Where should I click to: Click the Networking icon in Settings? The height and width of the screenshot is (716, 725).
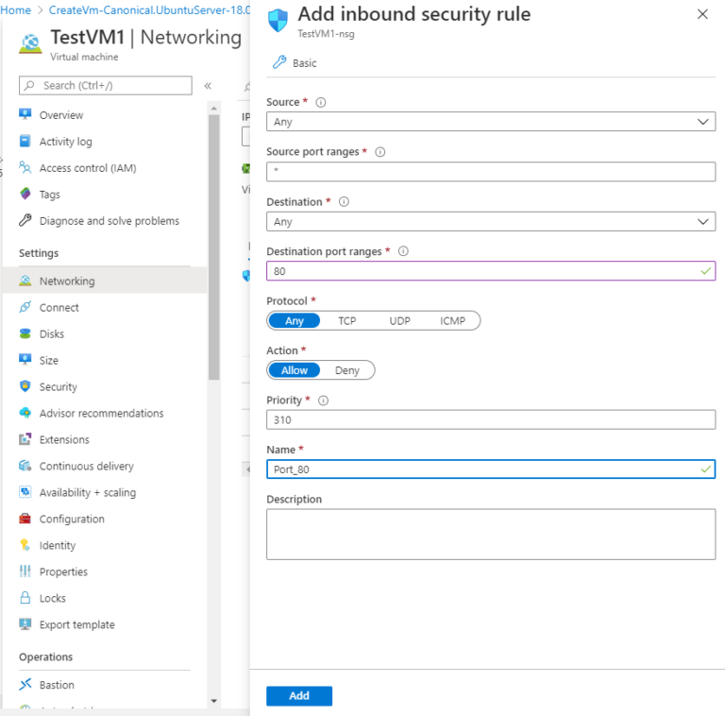(x=25, y=281)
